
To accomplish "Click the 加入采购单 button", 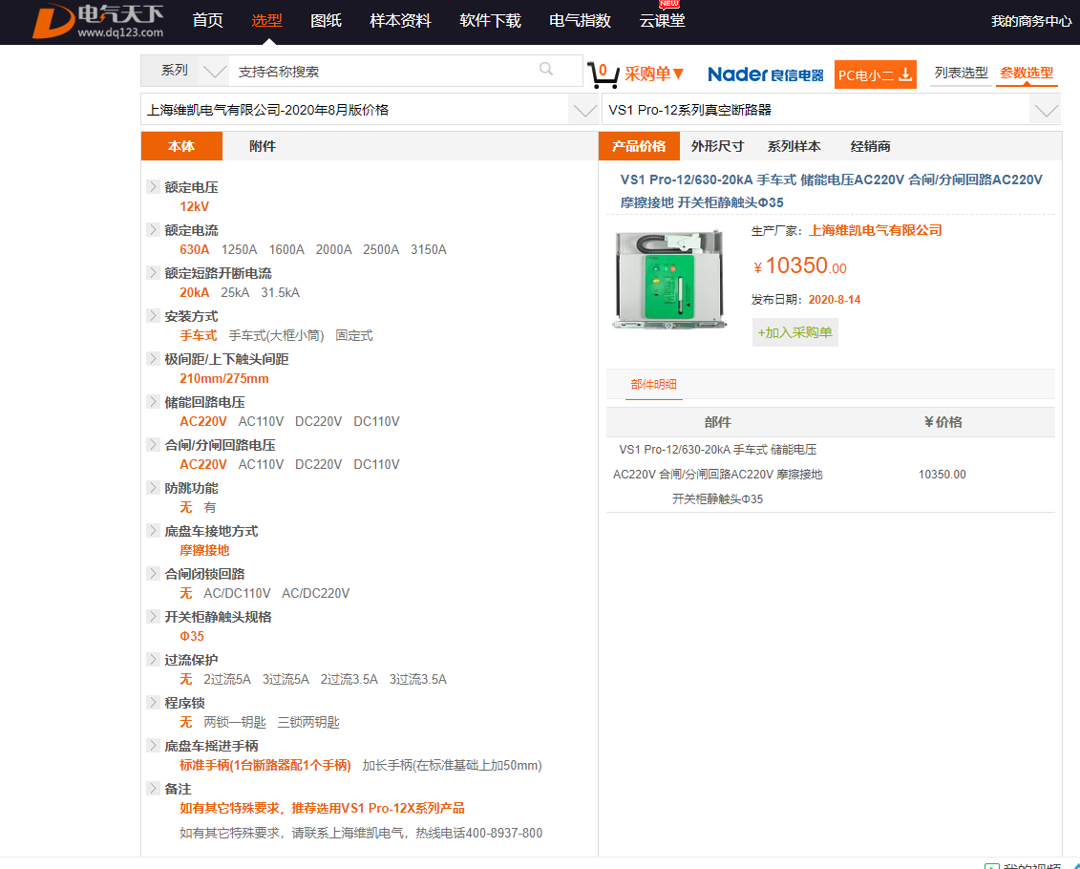I will coord(794,332).
